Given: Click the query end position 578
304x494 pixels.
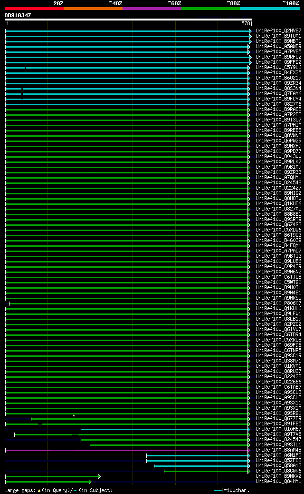Looking at the screenshot, I should pyautogui.click(x=246, y=23).
